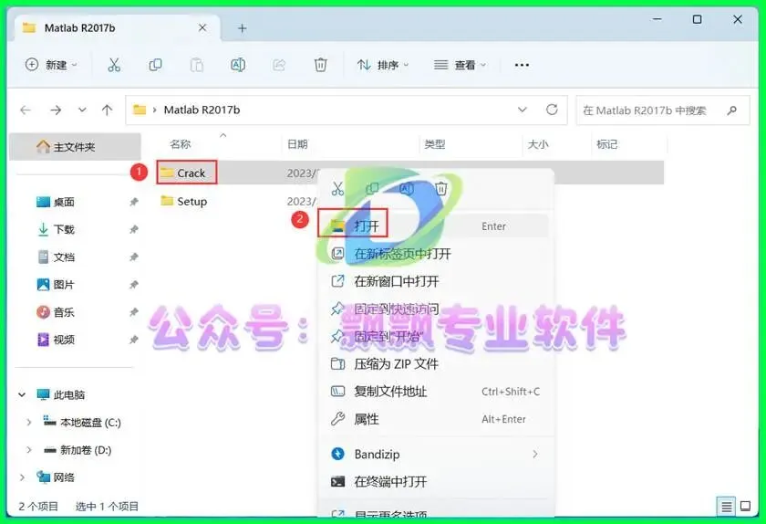Open the 新建 (New) menu button
The image size is (766, 524).
click(x=52, y=65)
